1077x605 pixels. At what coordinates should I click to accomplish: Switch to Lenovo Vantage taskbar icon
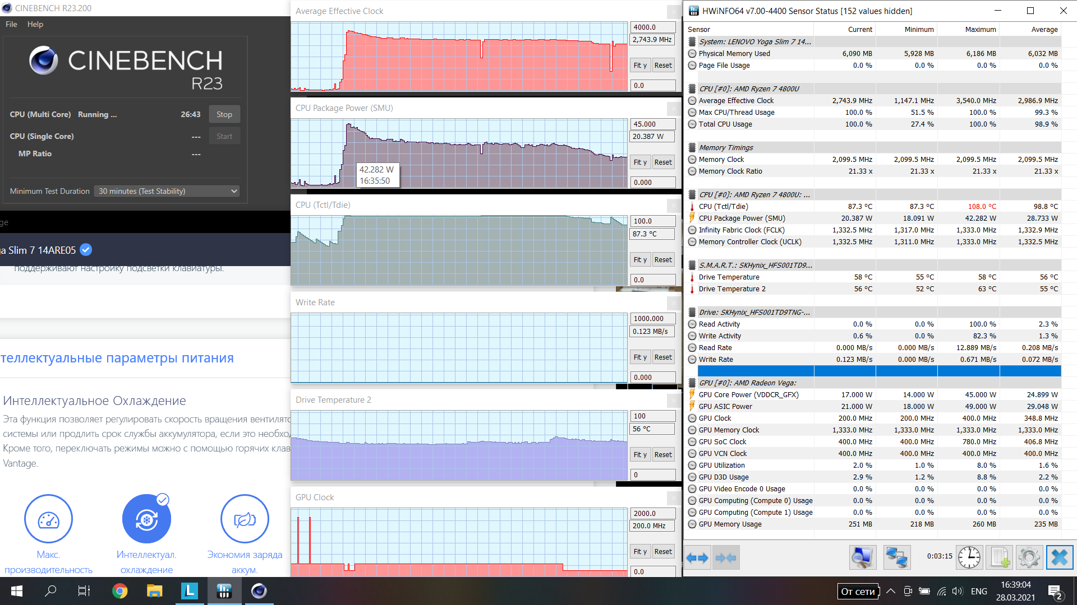tap(190, 591)
